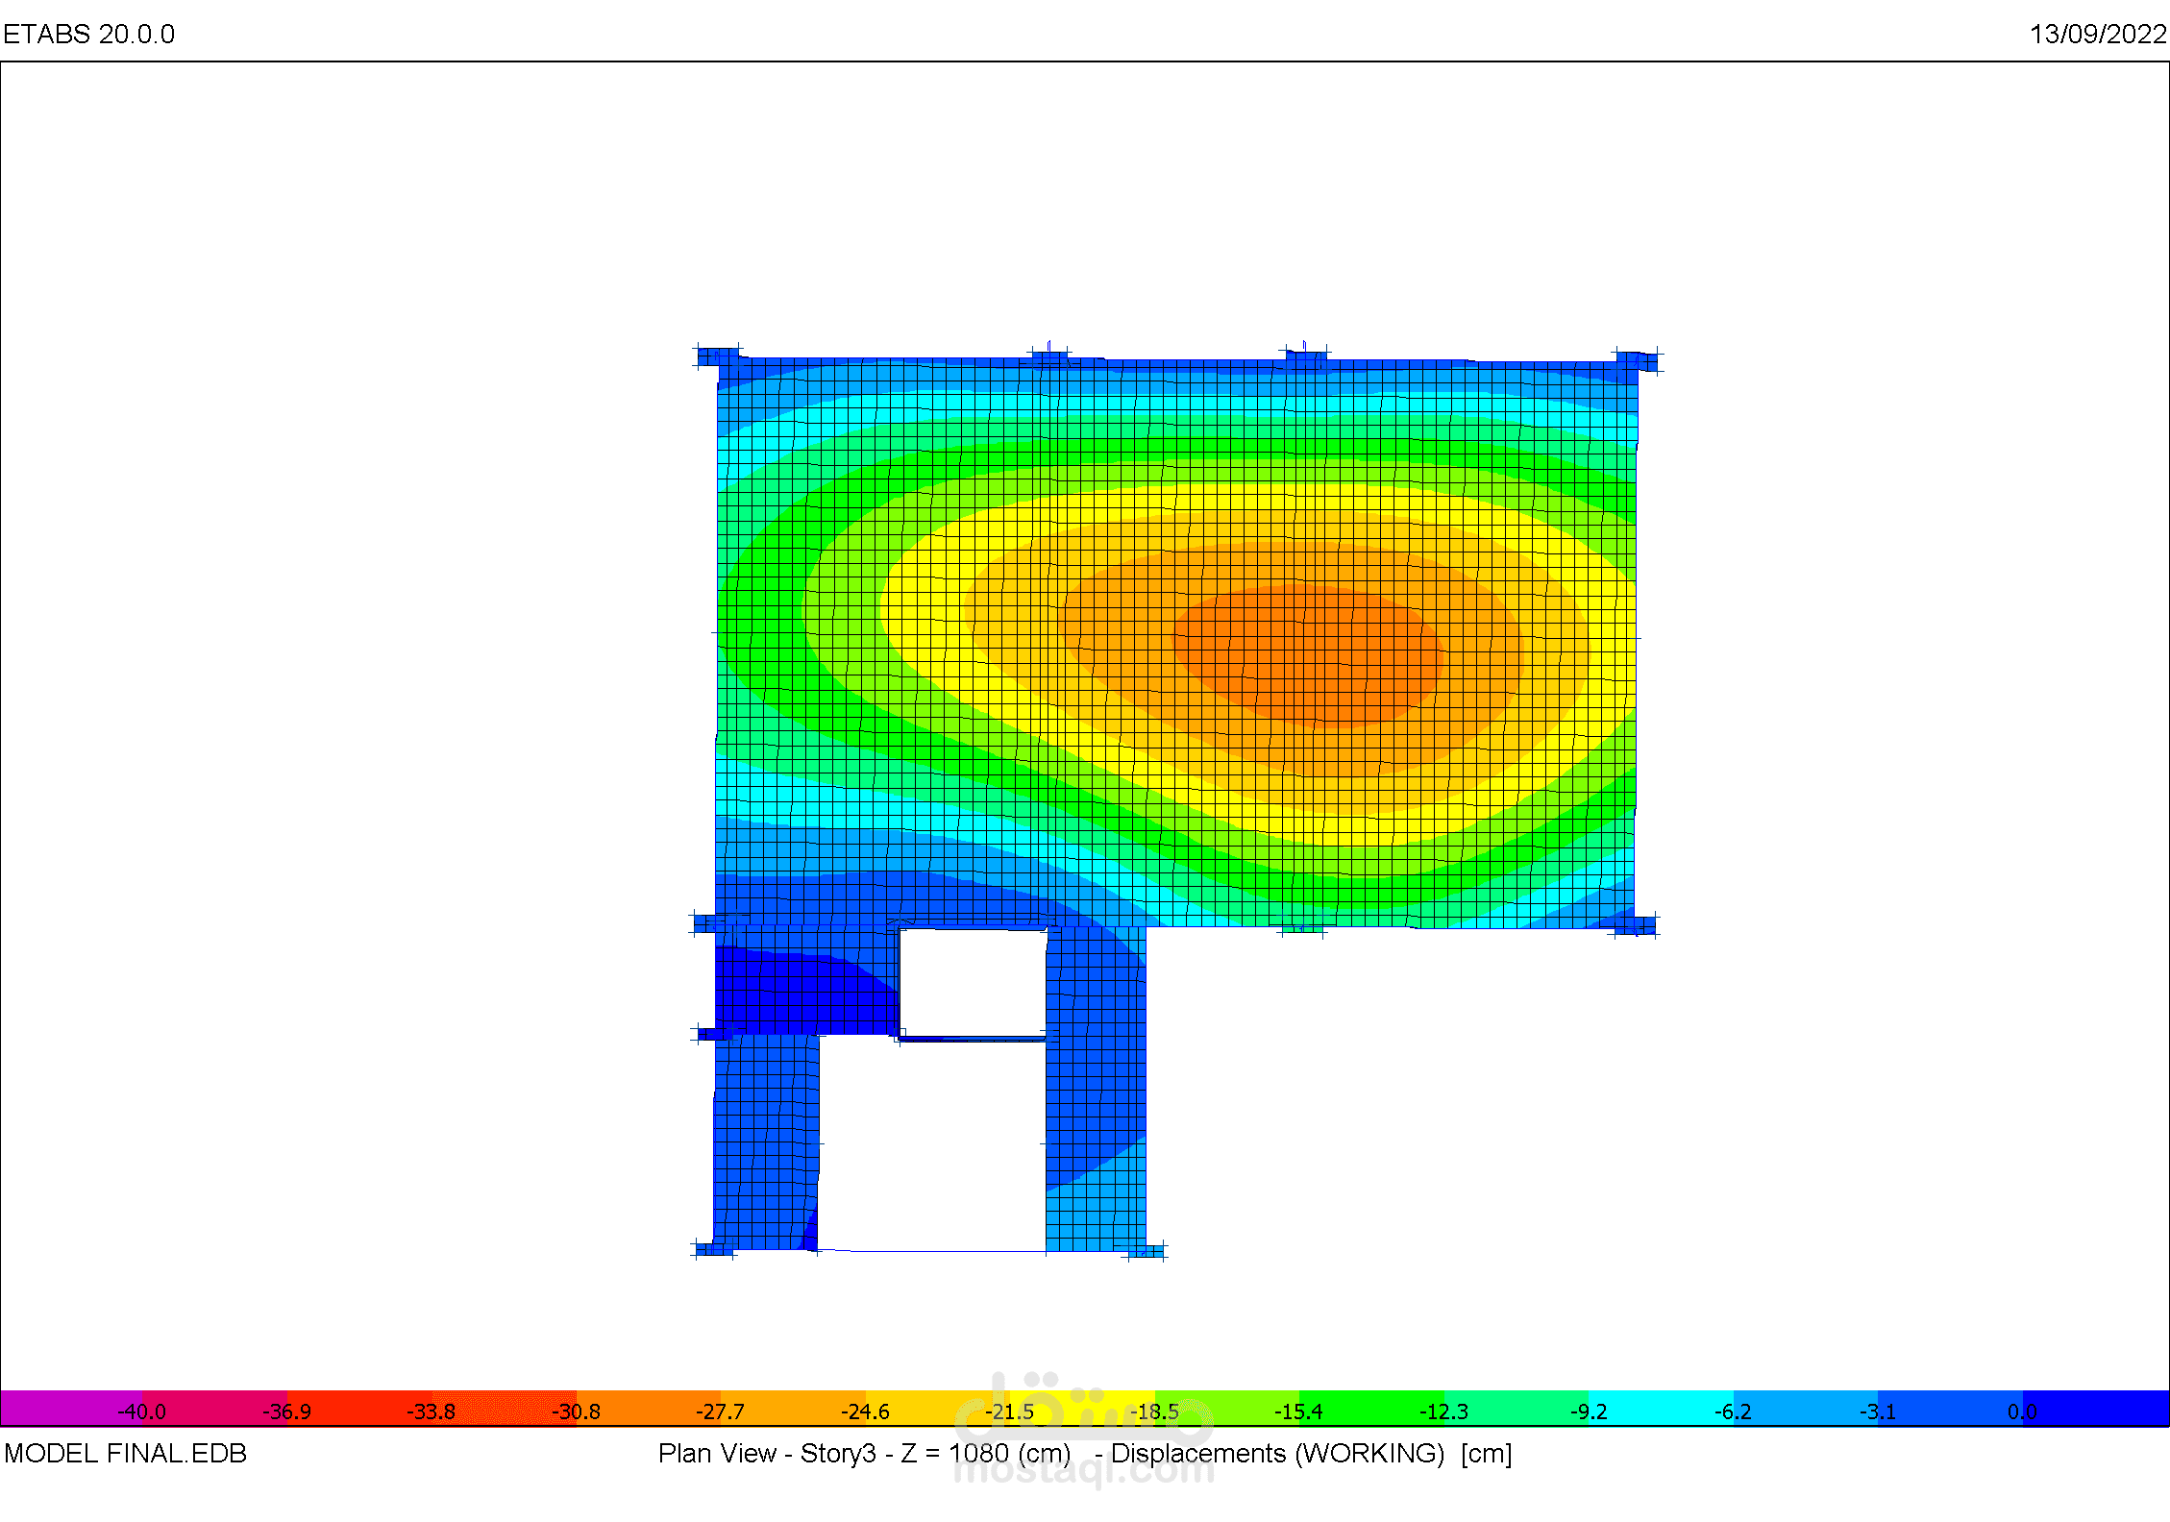The width and height of the screenshot is (2170, 1522).
Task: Select the legend value "-6.2"
Action: click(x=1733, y=1412)
